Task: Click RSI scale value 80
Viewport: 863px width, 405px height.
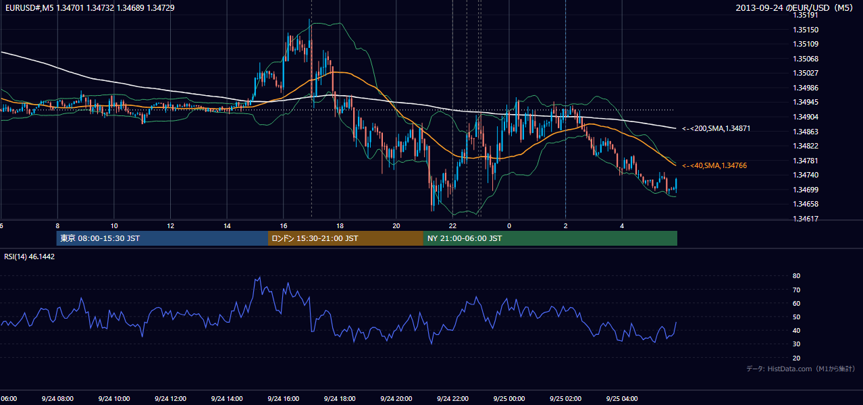Action: pos(797,276)
